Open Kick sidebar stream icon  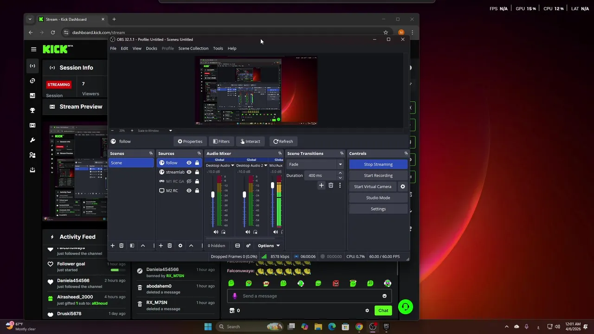(32, 66)
